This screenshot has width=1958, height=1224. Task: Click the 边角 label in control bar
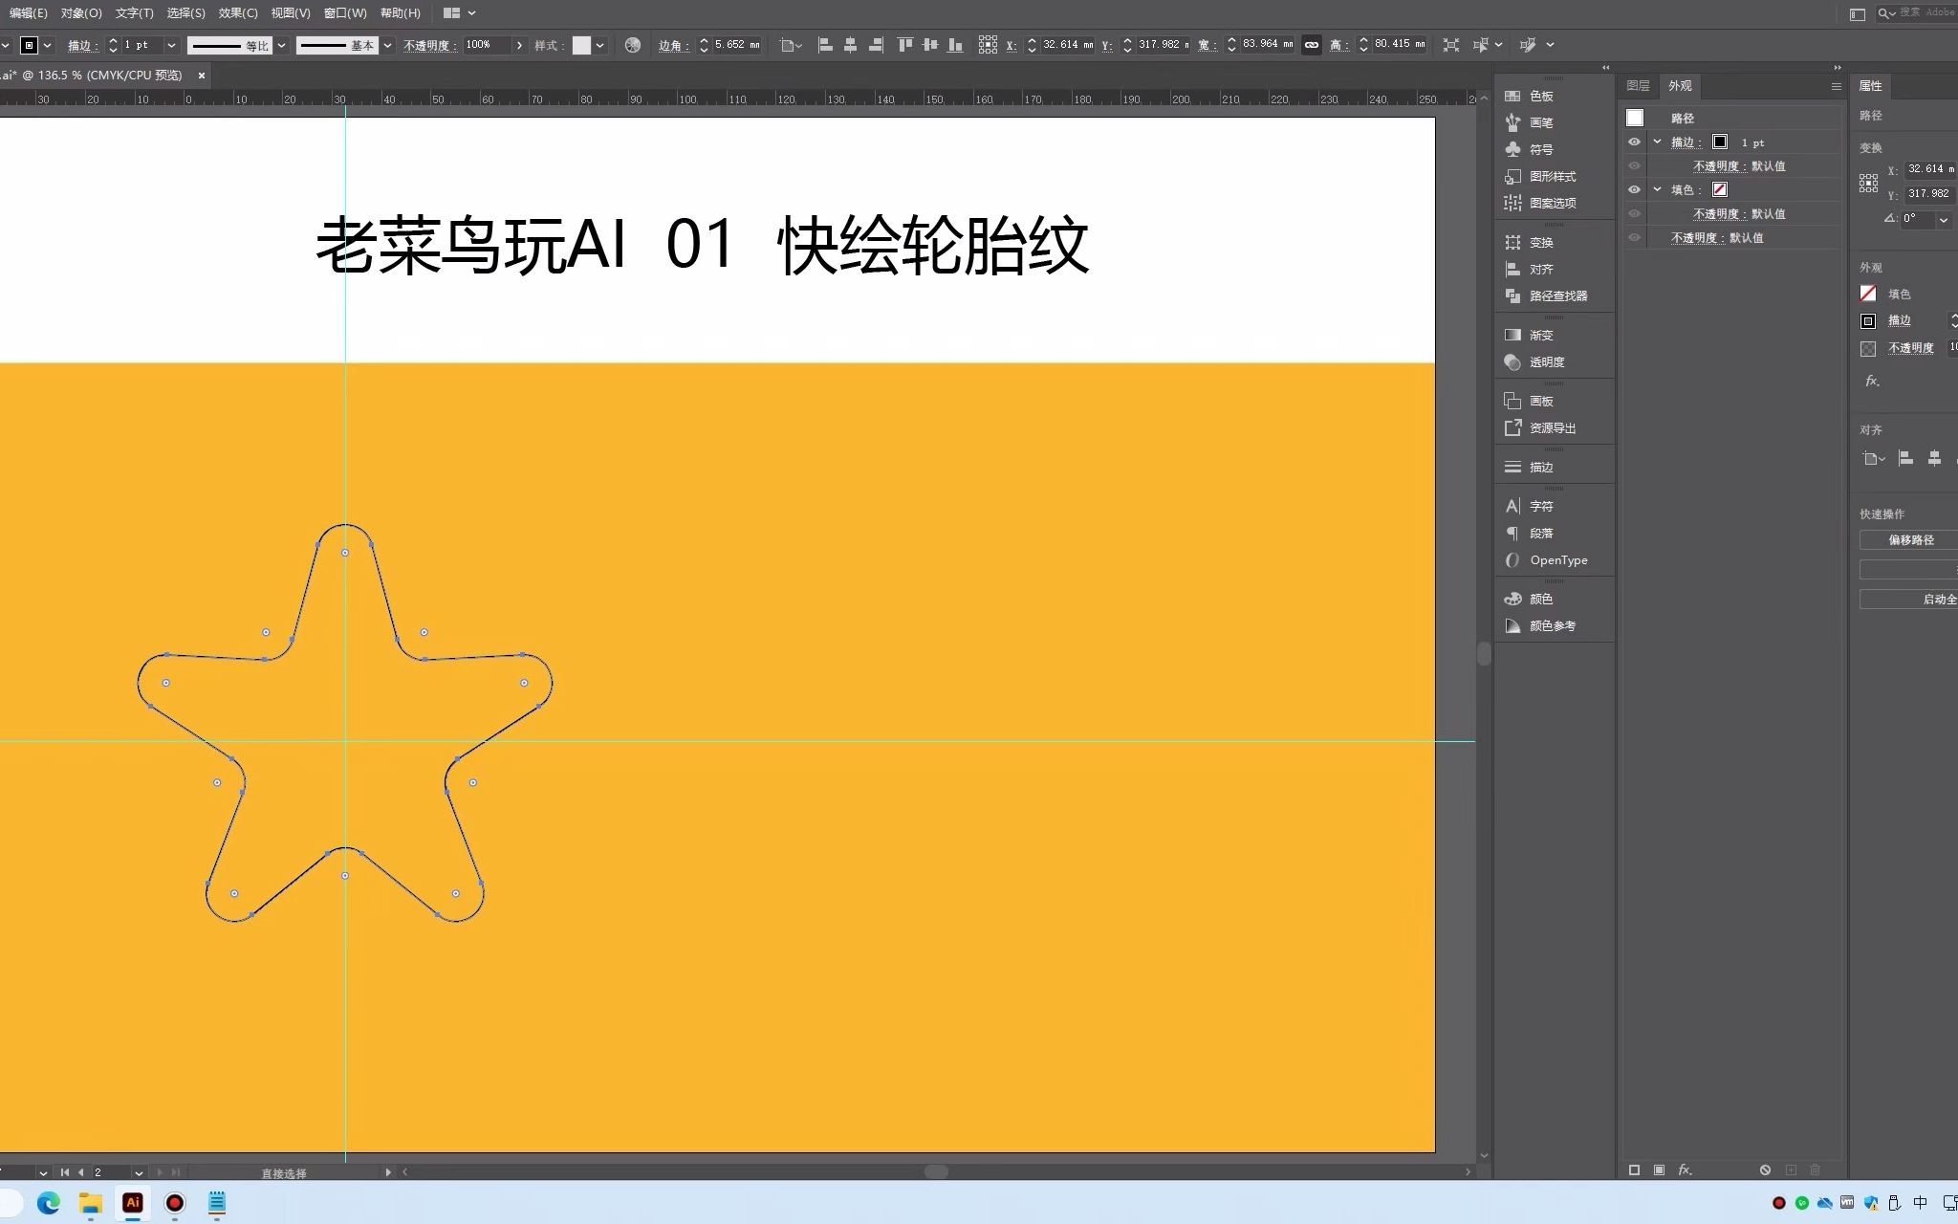click(673, 45)
